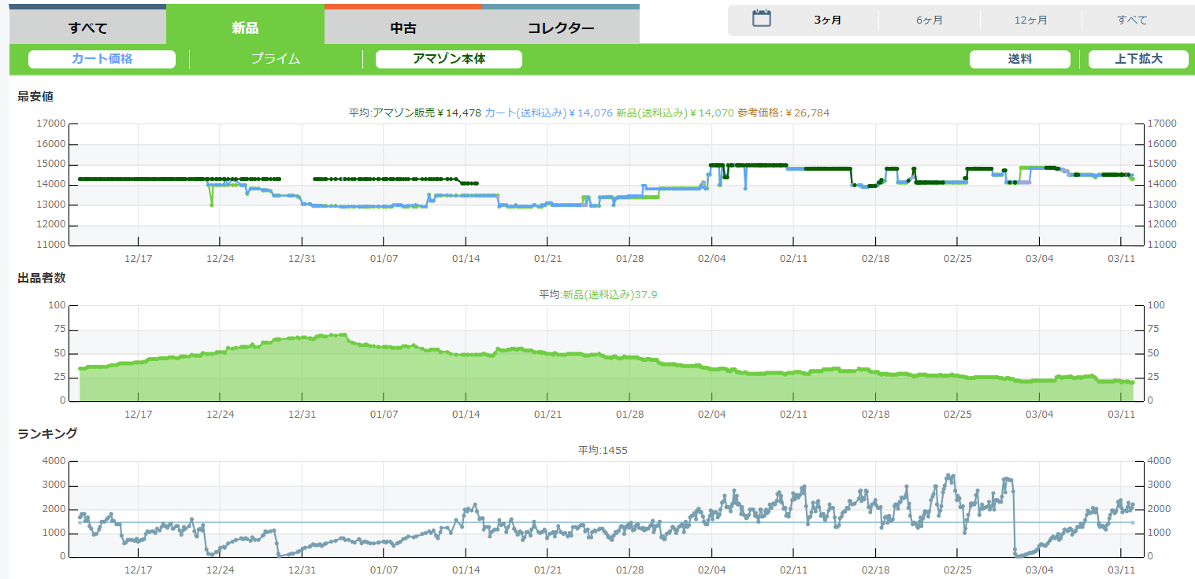Toggle the アマゾン本体 filter
1195x579 pixels.
(x=449, y=59)
